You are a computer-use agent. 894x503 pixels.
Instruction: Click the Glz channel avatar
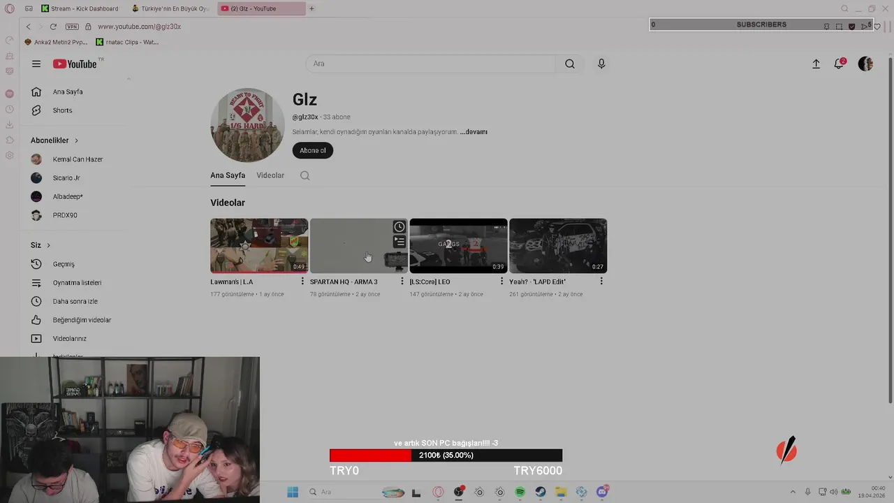coord(247,125)
